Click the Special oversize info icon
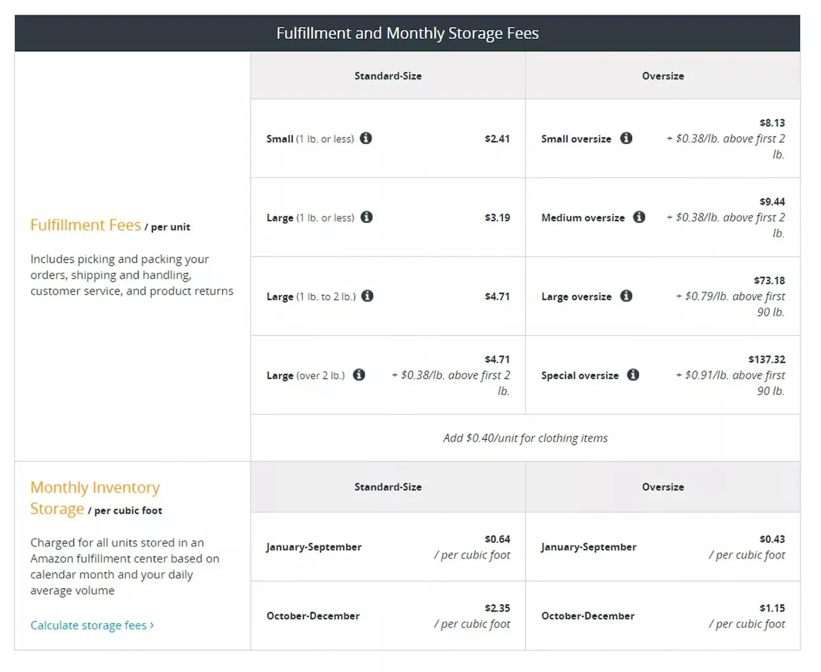This screenshot has height=672, width=821. (633, 375)
